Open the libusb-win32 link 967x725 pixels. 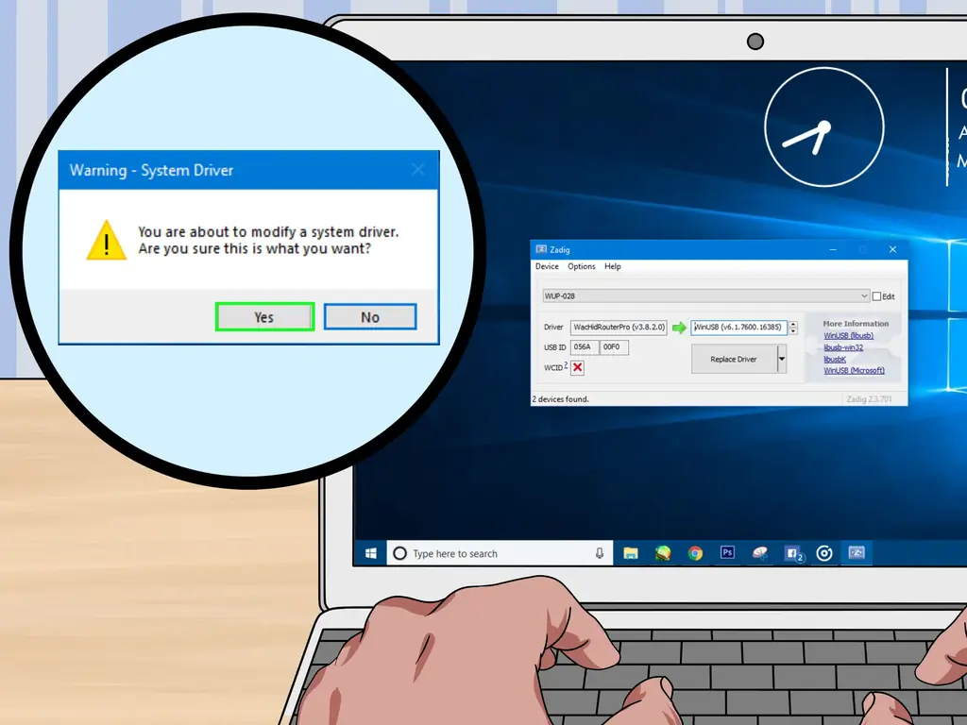(x=843, y=347)
